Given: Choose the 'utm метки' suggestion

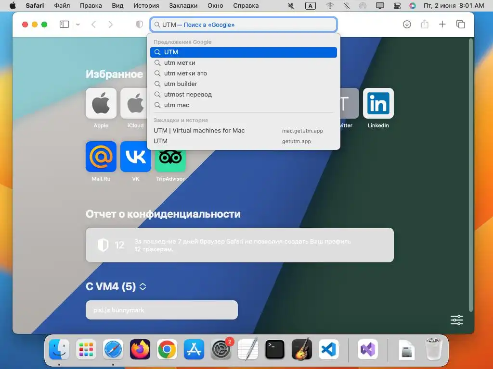Looking at the screenshot, I should [244, 63].
